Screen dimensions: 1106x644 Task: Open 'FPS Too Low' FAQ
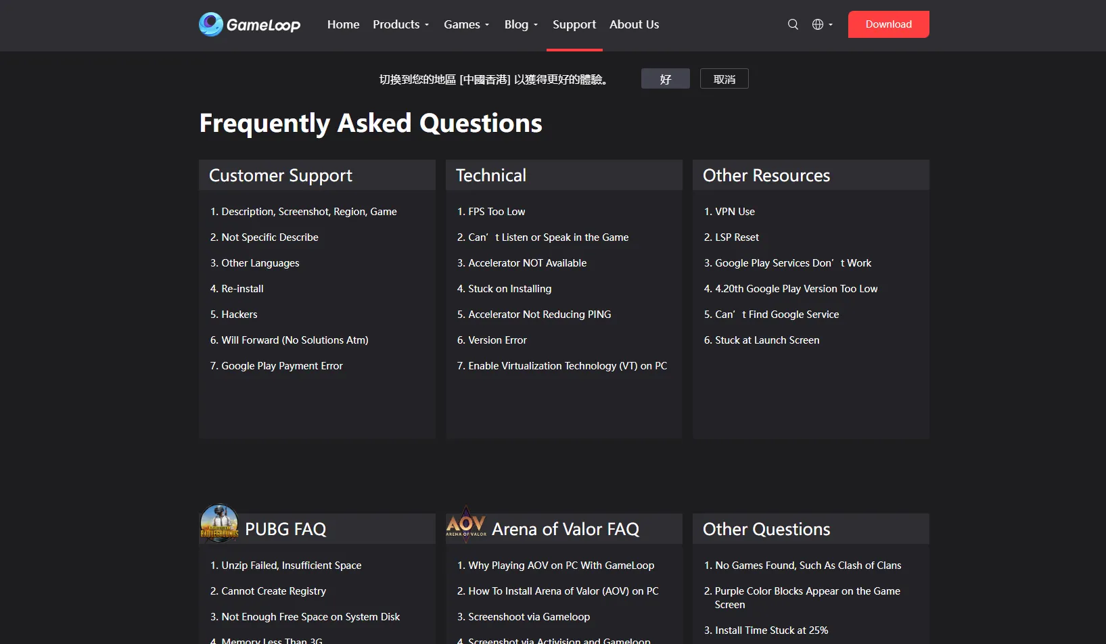click(x=491, y=212)
